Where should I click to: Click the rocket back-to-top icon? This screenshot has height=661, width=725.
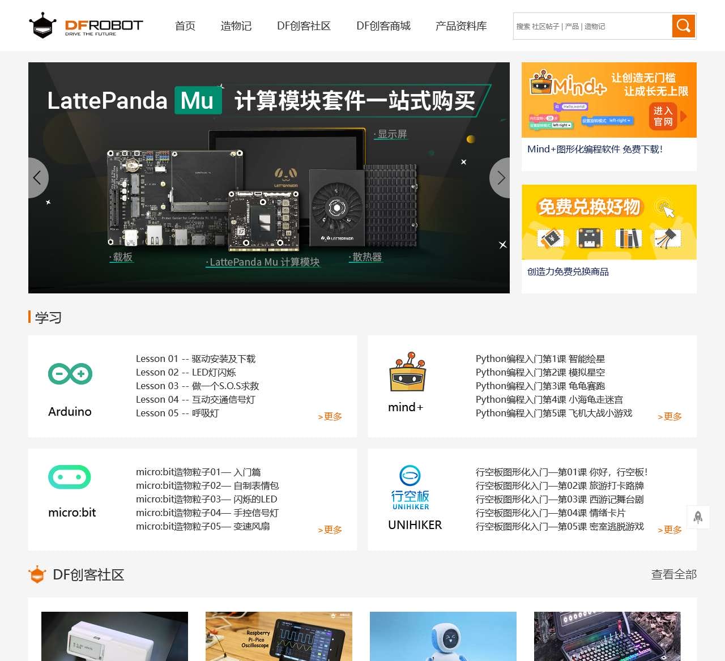point(698,517)
